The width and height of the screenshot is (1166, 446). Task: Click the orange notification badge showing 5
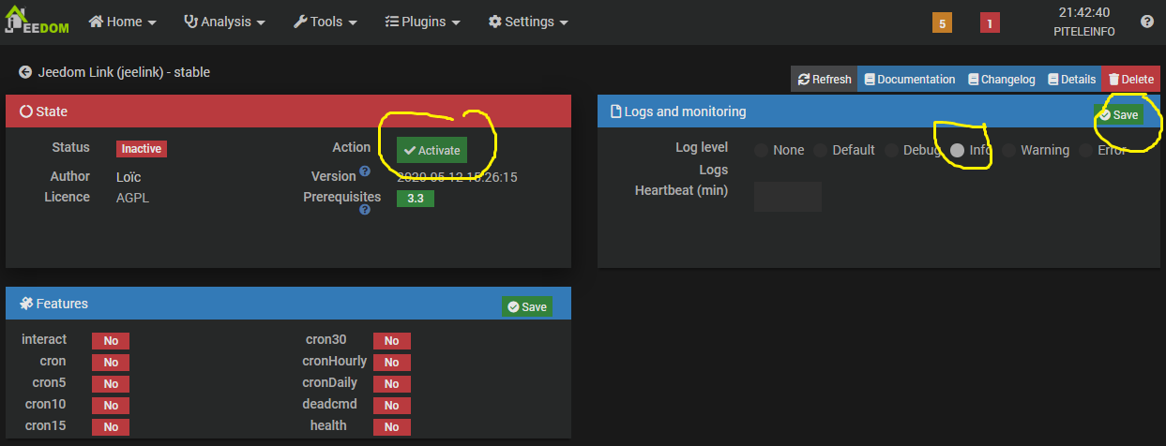tap(942, 22)
